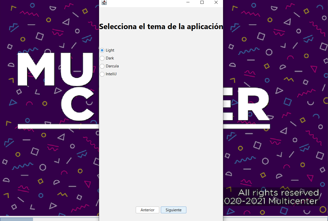
Task: Click the large white 'M' in background logo
Action: [x=36, y=69]
